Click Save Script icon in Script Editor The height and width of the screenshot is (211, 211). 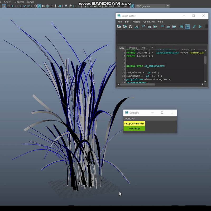(131, 27)
